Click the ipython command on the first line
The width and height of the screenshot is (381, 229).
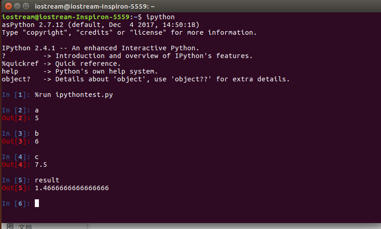coord(160,17)
